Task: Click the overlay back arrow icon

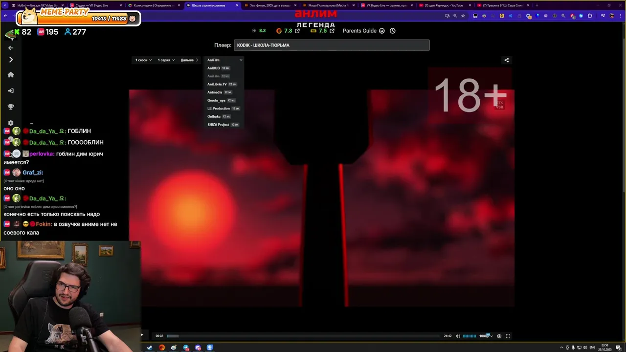Action: tap(11, 48)
